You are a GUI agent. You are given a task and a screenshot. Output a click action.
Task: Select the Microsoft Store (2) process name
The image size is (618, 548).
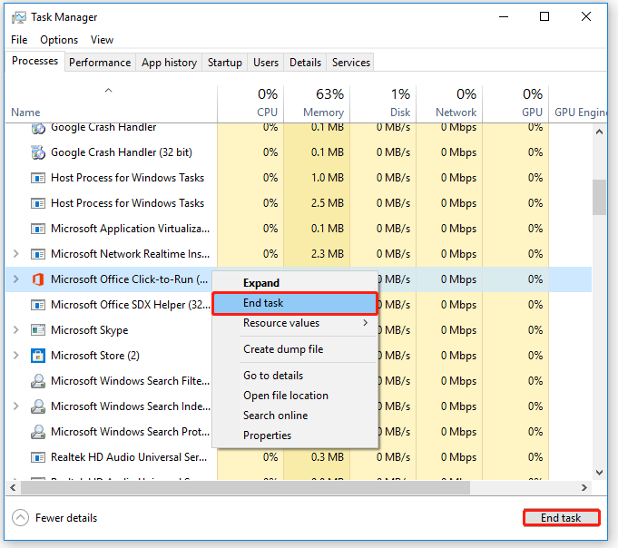click(x=95, y=356)
